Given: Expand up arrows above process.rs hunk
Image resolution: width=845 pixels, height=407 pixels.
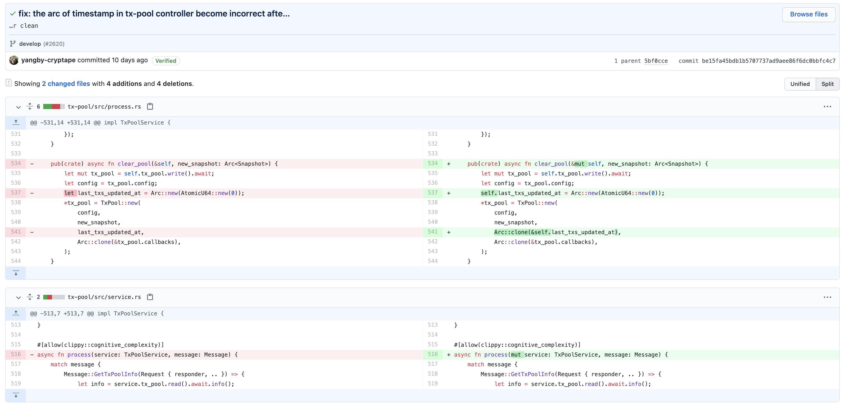Looking at the screenshot, I should [x=16, y=123].
